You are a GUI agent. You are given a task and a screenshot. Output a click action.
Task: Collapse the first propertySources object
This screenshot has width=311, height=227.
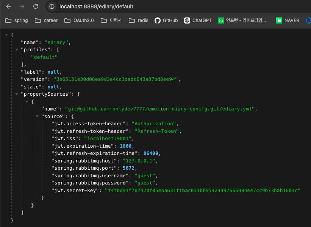[27, 102]
